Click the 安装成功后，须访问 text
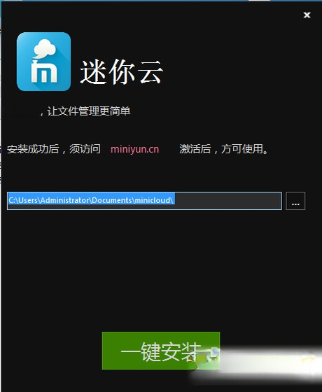The image size is (322, 392). coord(54,149)
